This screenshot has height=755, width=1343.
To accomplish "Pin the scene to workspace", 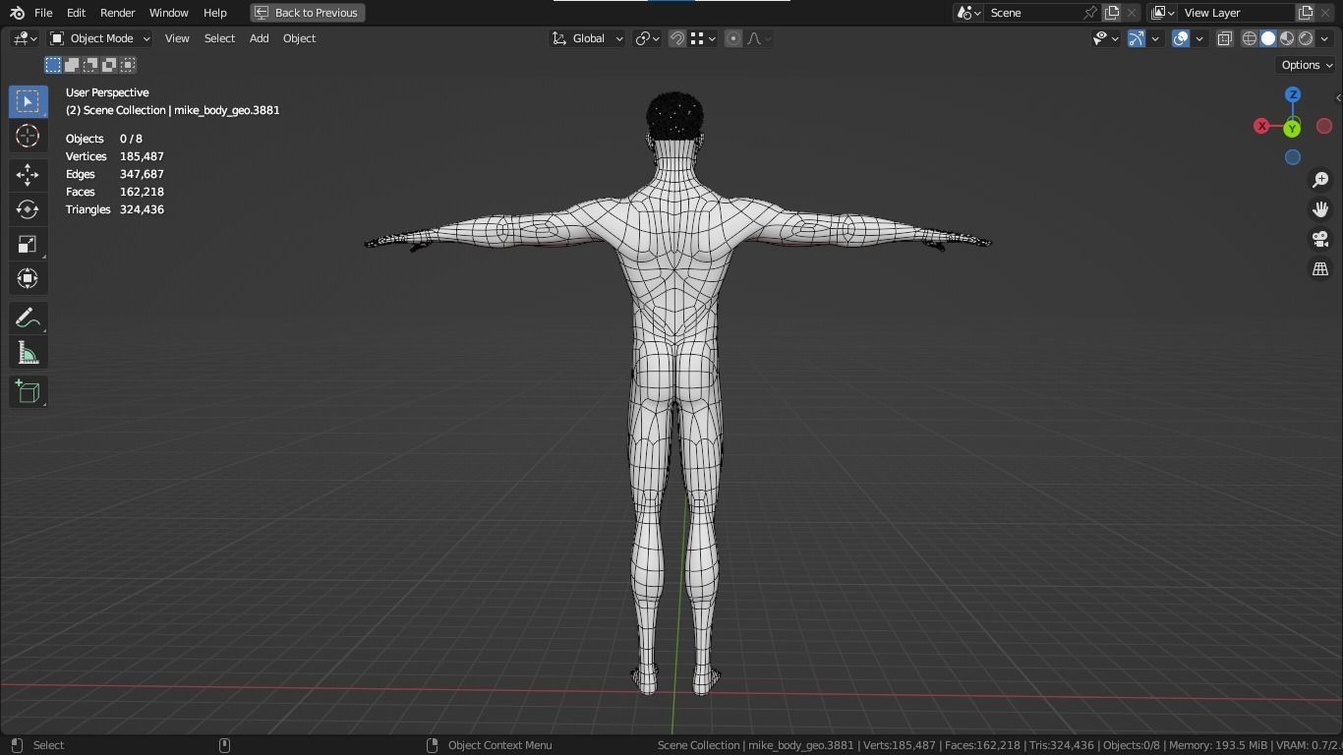I will pos(1090,13).
